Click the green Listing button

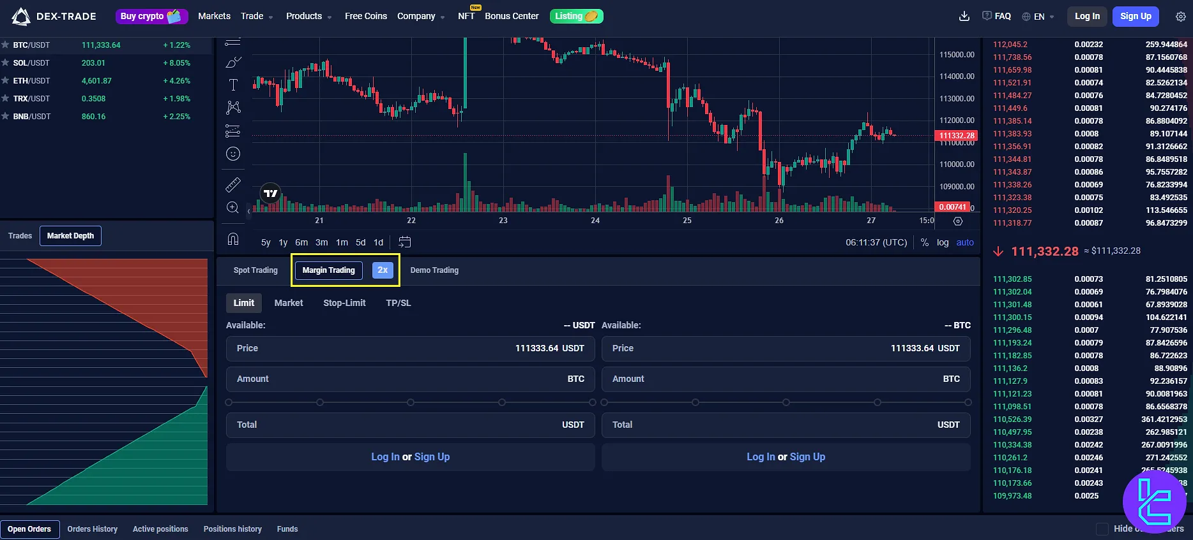[577, 16]
